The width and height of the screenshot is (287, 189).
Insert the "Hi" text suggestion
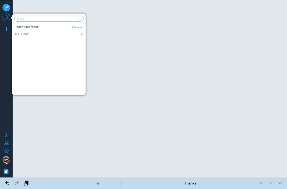tap(97, 183)
